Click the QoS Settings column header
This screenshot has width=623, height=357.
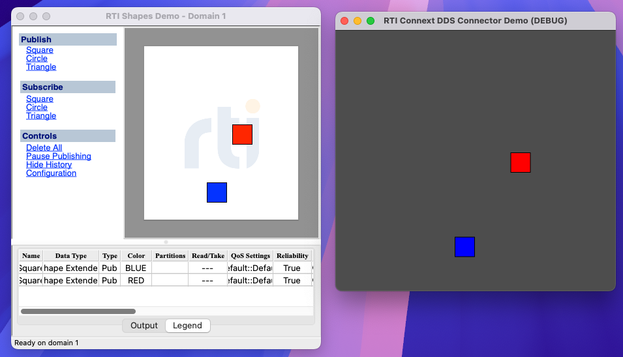pyautogui.click(x=251, y=256)
